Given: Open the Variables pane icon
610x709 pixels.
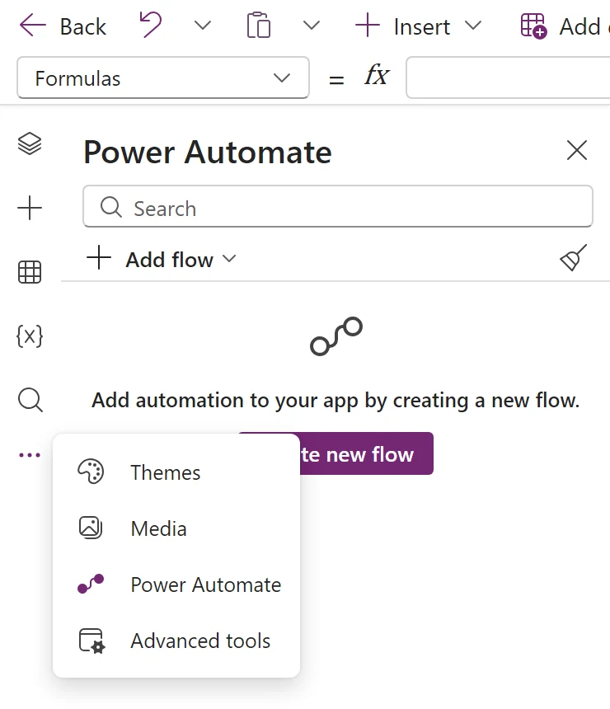Looking at the screenshot, I should click(30, 336).
